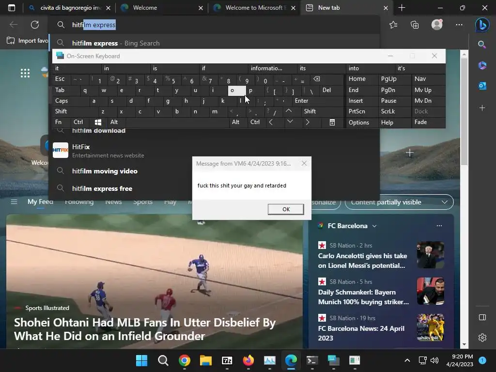The height and width of the screenshot is (372, 496).
Task: Toggle the Fade key on On-Screen Keyboard
Action: click(x=428, y=122)
